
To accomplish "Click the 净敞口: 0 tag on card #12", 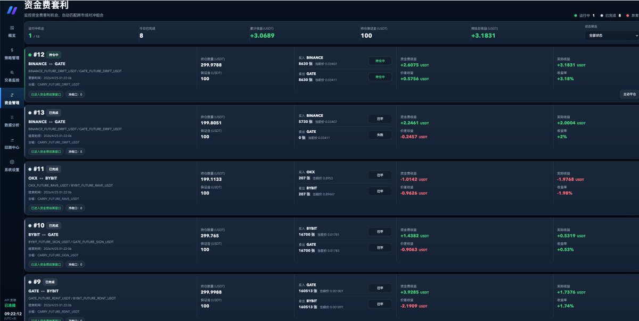I will coord(75,95).
